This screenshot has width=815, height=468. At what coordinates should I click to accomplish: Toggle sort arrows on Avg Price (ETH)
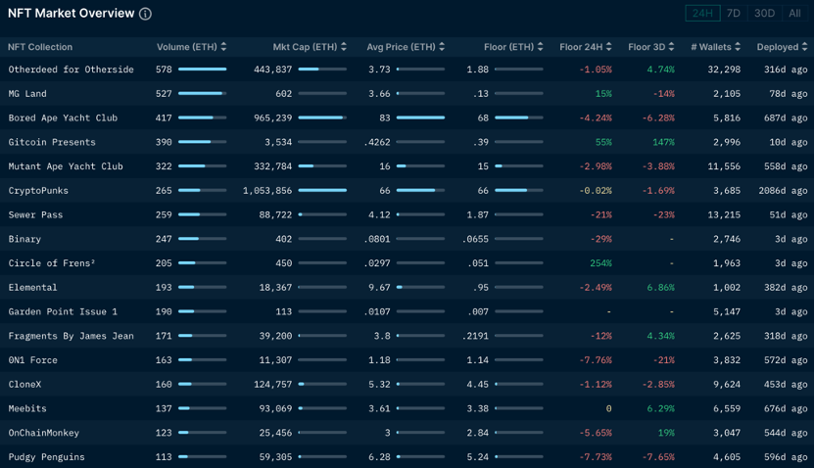442,47
